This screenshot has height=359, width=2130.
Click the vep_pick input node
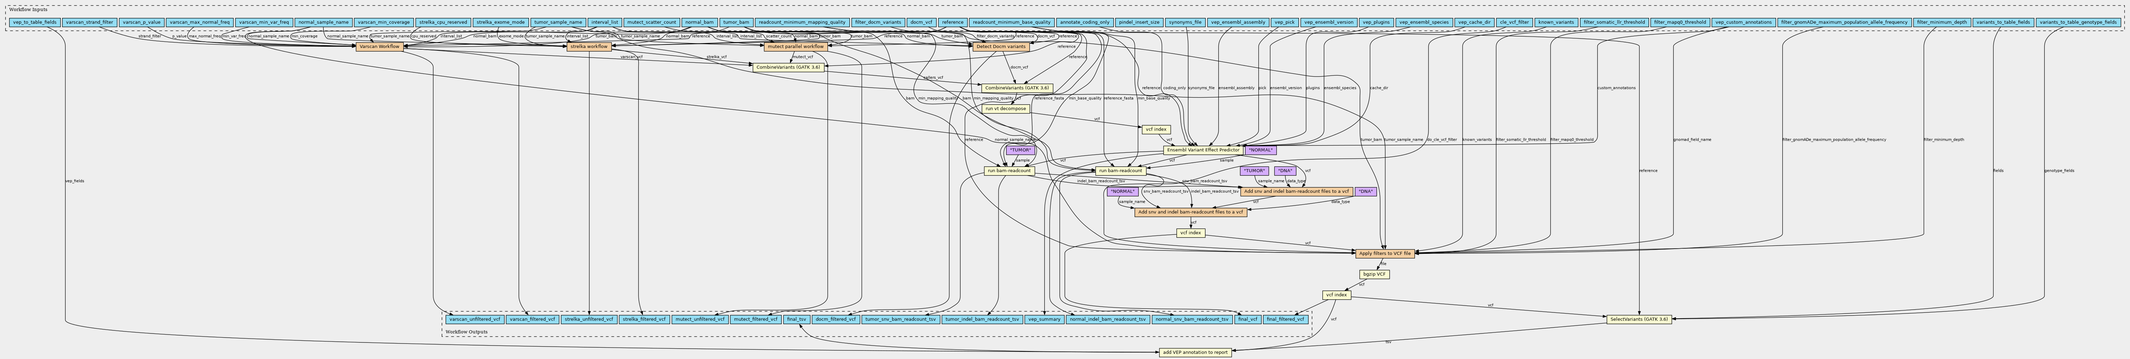tap(1284, 22)
